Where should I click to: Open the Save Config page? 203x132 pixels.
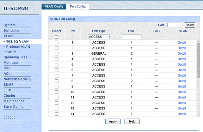[x=14, y=107]
